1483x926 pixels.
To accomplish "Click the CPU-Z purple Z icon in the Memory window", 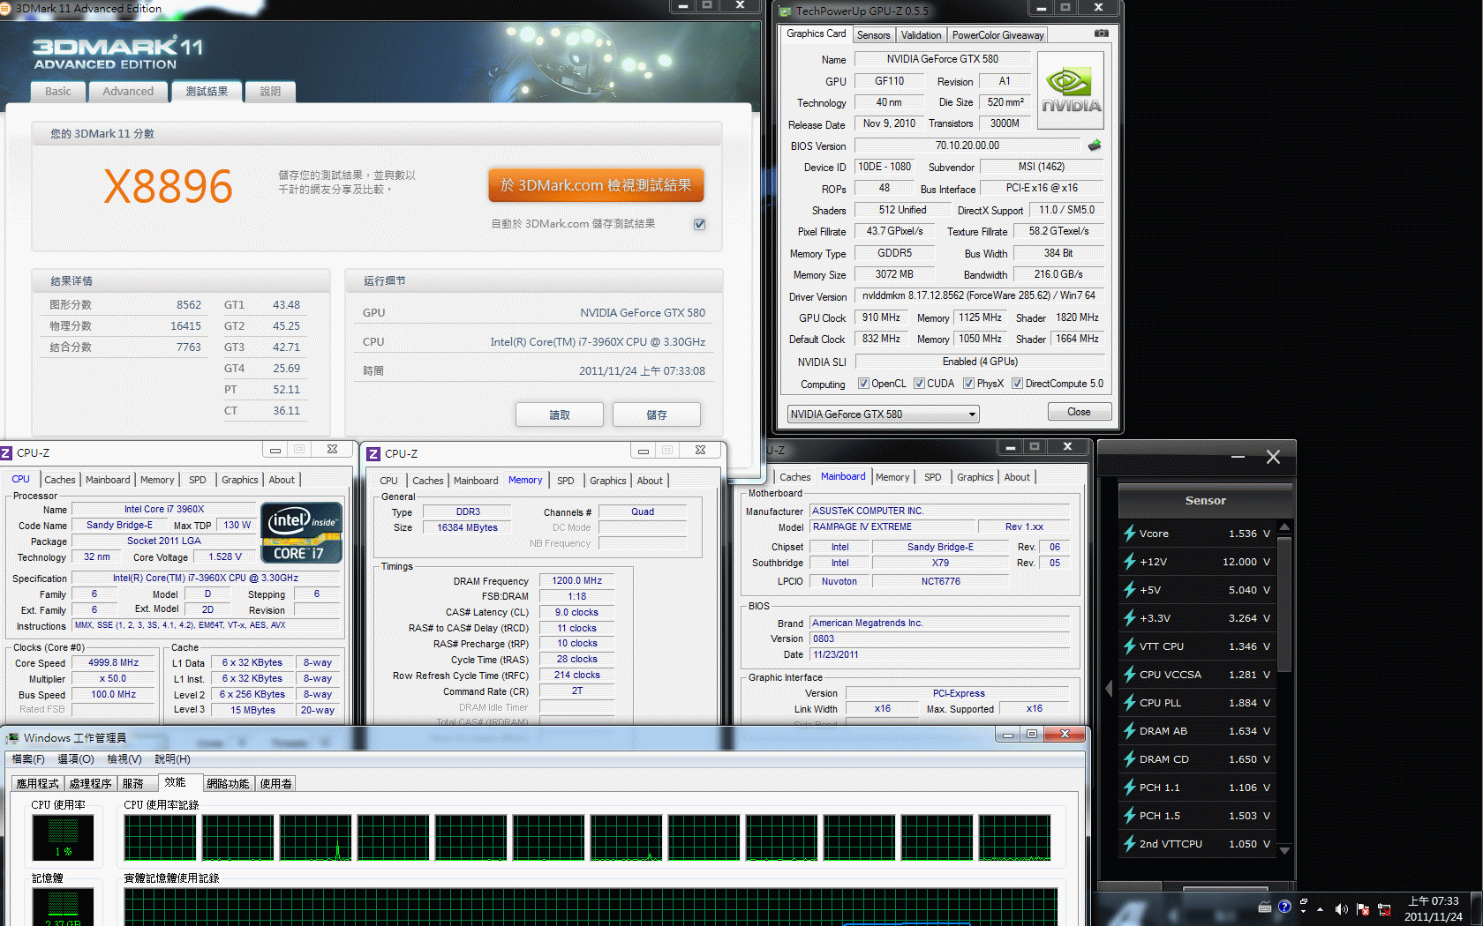I will click(x=373, y=453).
